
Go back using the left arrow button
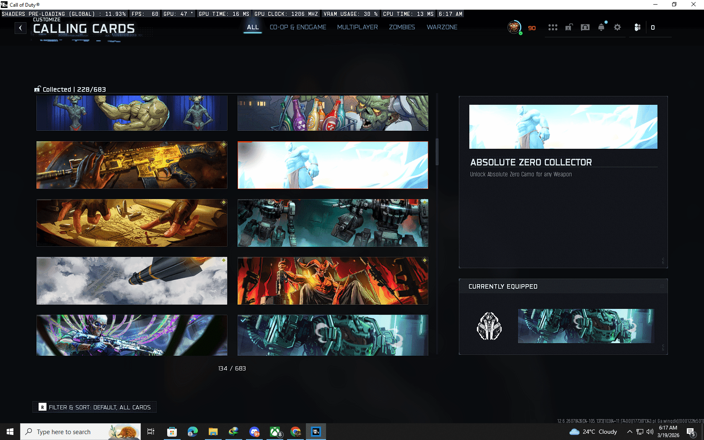click(x=21, y=28)
